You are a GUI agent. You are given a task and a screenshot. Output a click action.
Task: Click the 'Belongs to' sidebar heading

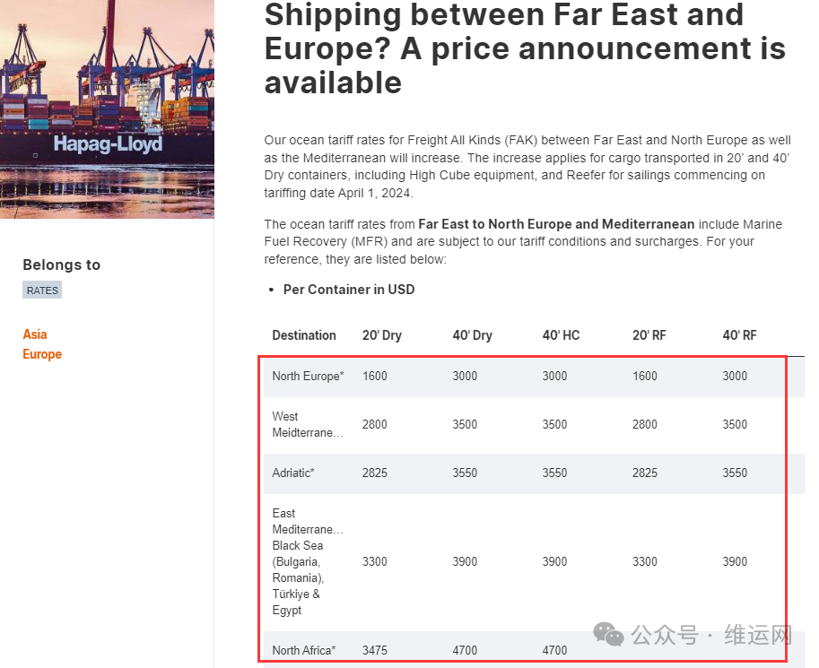coord(62,265)
